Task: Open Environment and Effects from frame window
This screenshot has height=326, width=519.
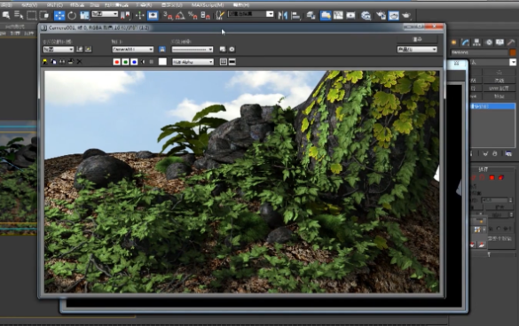Action: coord(232,50)
